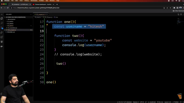184x103 pixels.
Task: Open the View menu in menu bar
Action: (21, 1)
